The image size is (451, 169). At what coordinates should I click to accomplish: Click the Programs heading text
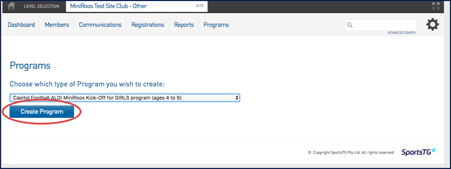point(30,66)
